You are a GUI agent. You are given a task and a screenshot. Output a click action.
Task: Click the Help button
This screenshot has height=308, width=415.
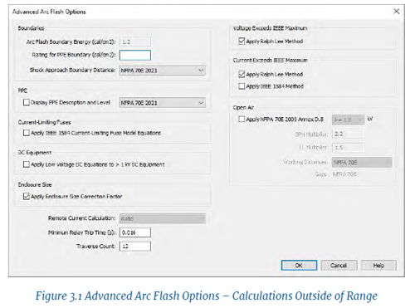(x=378, y=265)
